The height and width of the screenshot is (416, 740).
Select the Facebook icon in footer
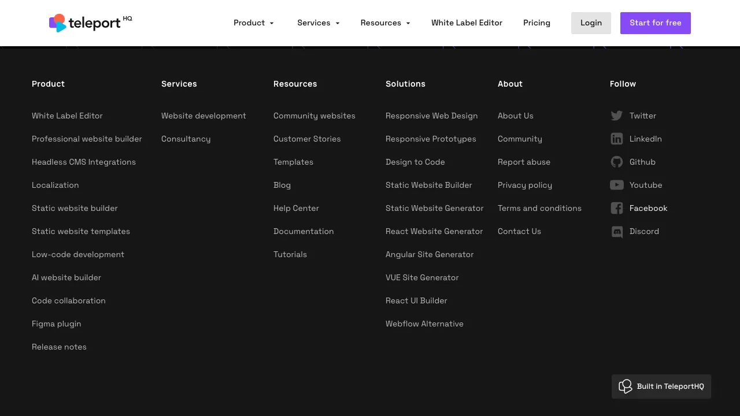click(x=617, y=208)
